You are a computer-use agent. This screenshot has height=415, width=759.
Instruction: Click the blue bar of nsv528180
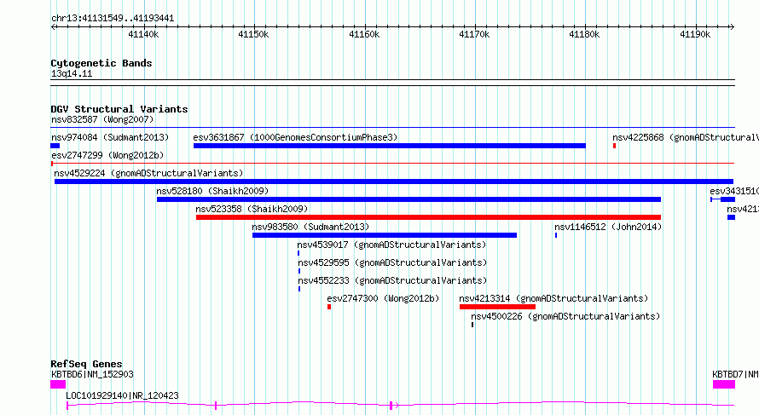(409, 199)
